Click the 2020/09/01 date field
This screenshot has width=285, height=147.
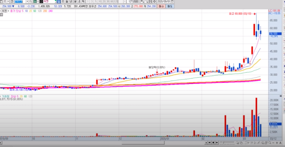164,1
